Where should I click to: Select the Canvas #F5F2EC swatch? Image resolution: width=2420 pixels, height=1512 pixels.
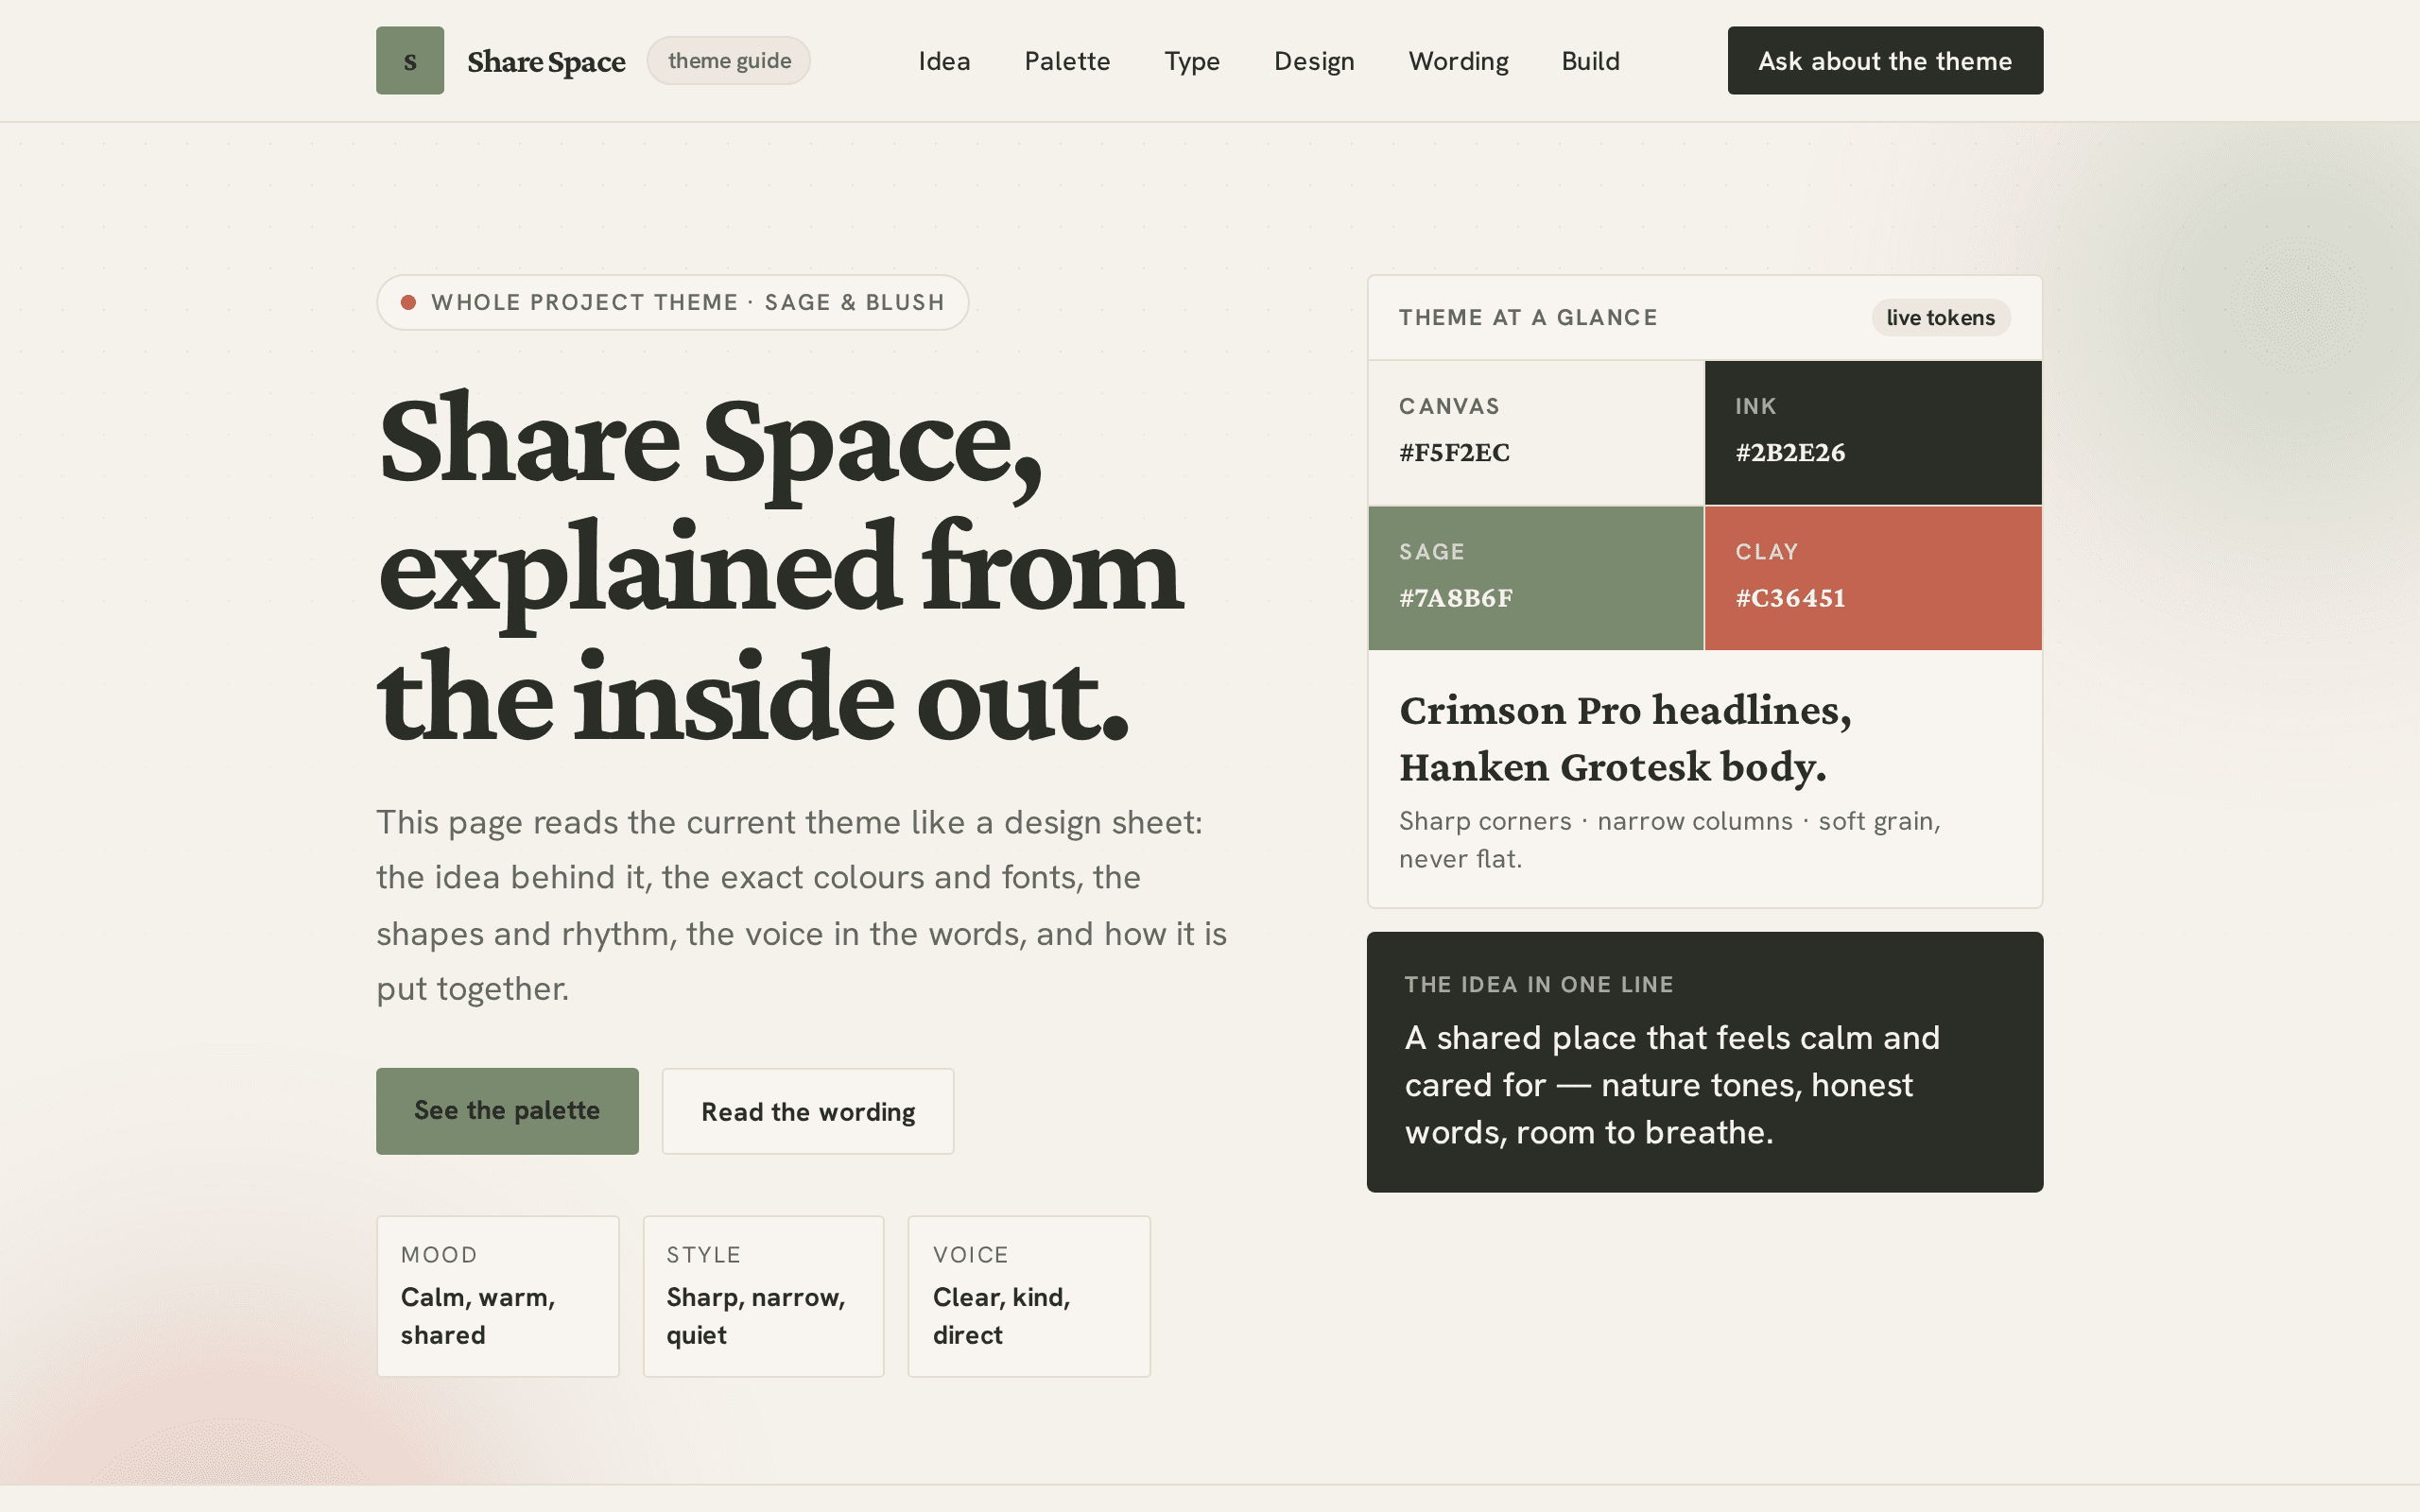(x=1536, y=432)
